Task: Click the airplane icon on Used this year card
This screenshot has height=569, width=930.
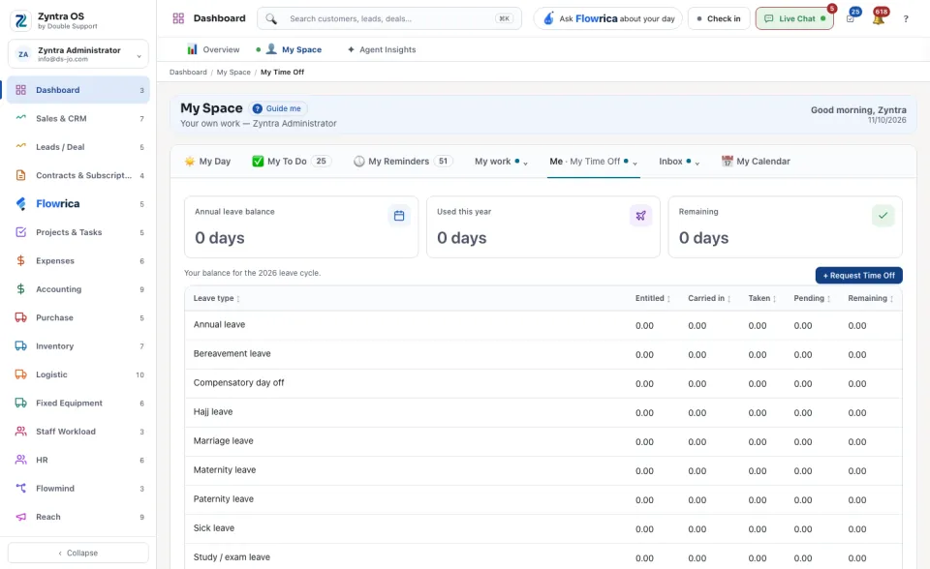Action: [640, 216]
